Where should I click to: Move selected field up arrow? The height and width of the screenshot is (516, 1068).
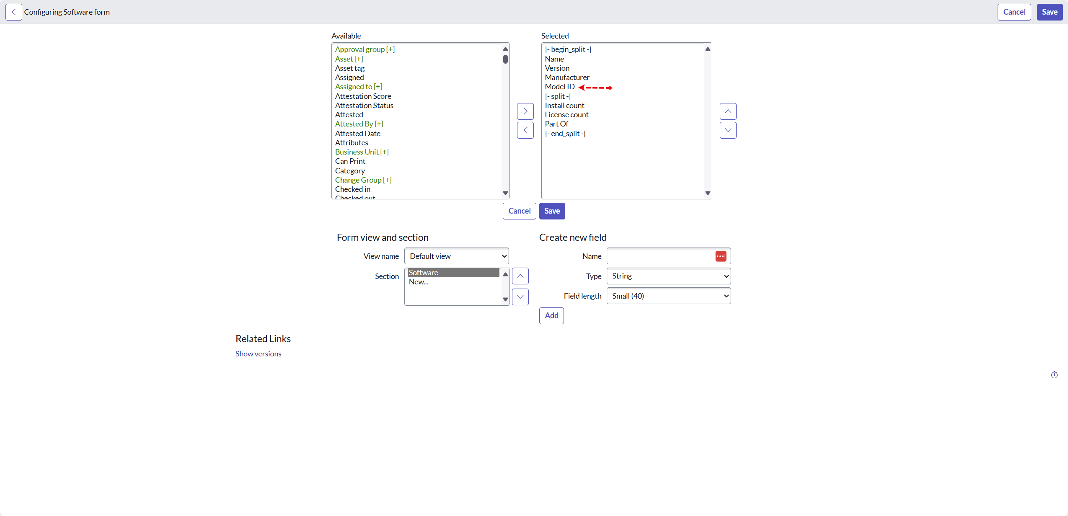pyautogui.click(x=728, y=111)
